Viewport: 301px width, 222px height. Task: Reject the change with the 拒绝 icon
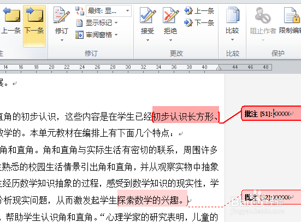(x=170, y=15)
